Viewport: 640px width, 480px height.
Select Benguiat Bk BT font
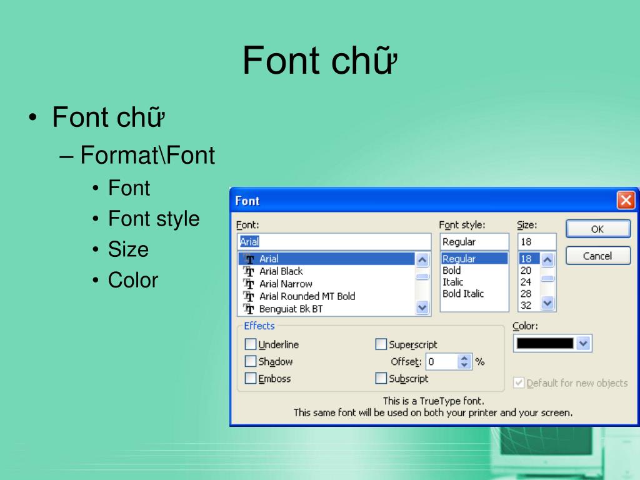coord(326,309)
